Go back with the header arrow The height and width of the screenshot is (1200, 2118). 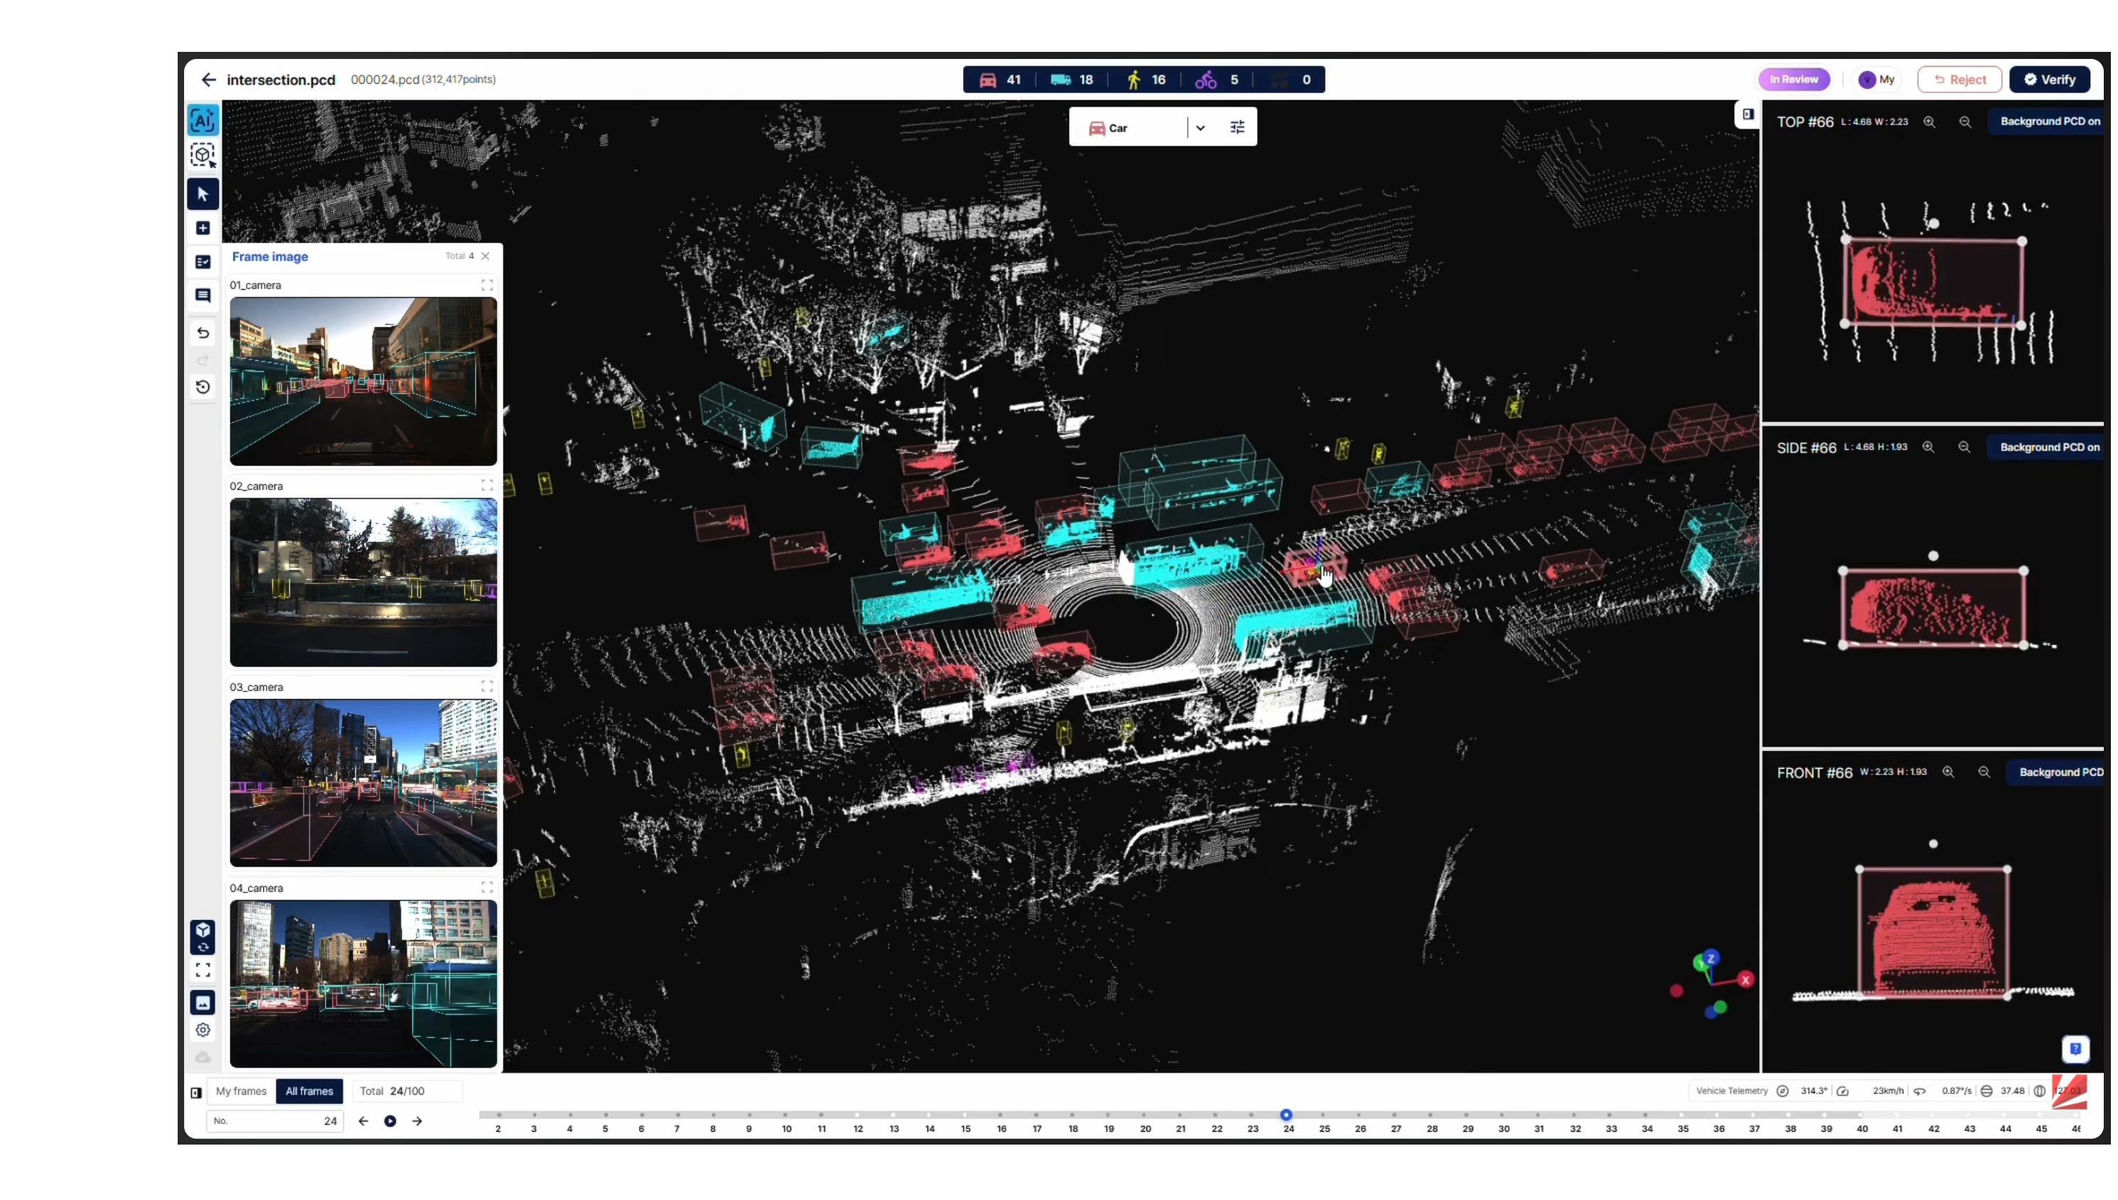tap(208, 80)
